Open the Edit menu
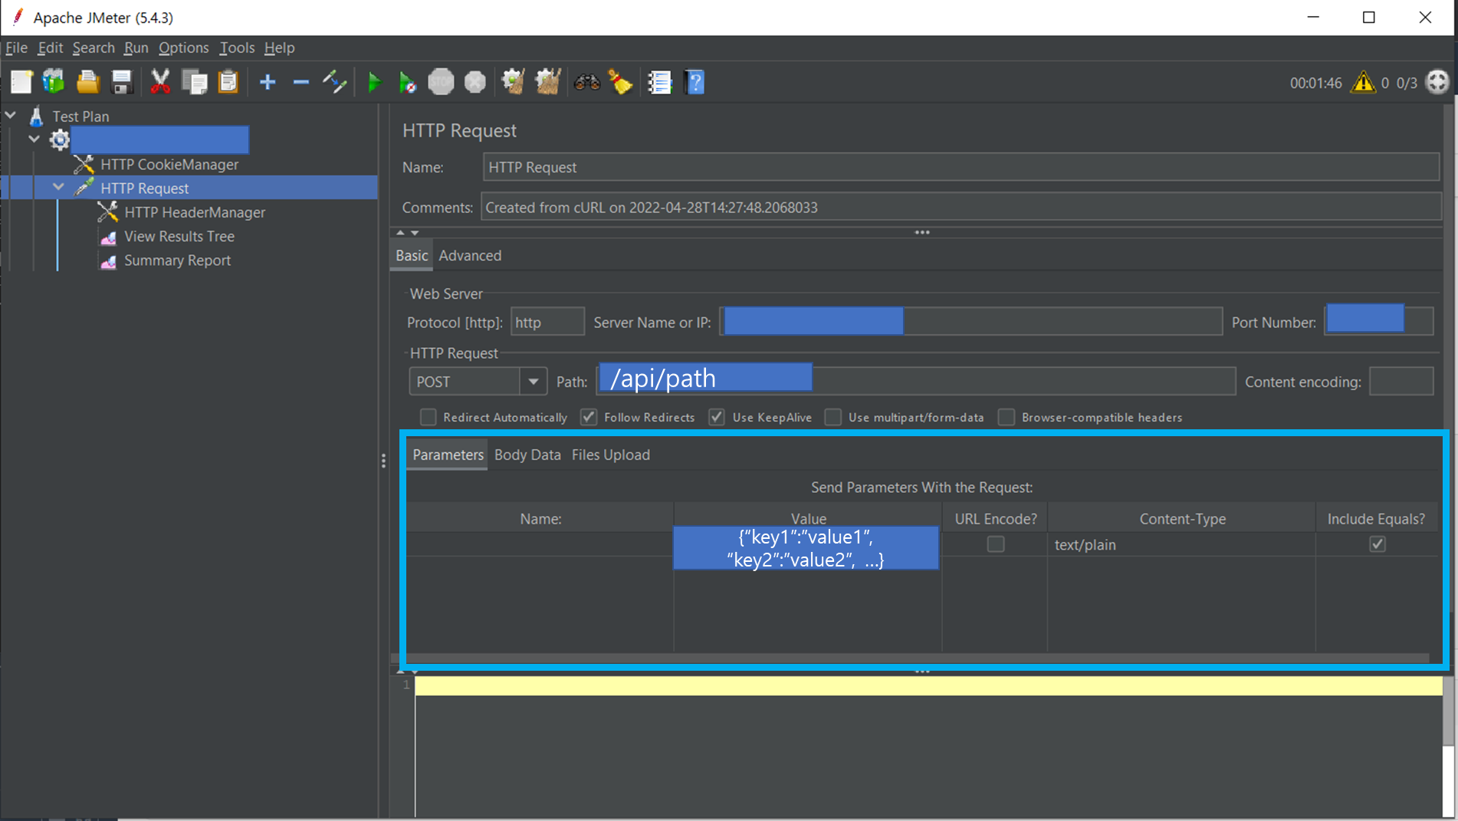Viewport: 1458px width, 821px height. point(51,48)
